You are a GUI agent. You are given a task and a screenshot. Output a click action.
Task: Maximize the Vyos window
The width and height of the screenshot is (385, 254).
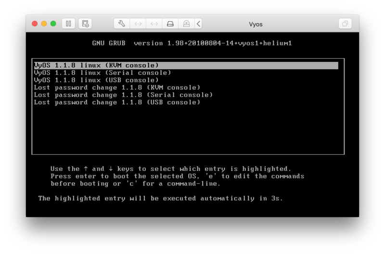pyautogui.click(x=53, y=24)
